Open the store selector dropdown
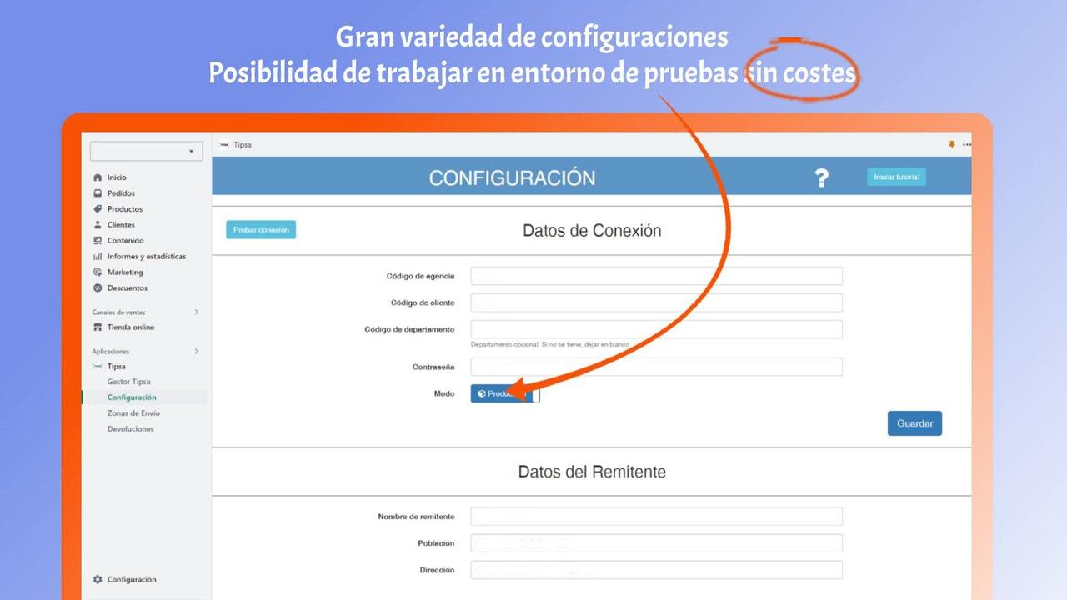 coord(147,151)
